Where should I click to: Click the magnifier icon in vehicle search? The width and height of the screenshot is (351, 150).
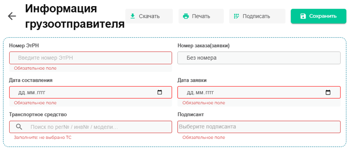(x=19, y=127)
